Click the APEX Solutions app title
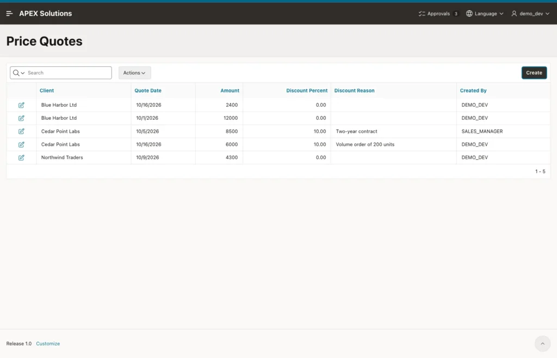Screen dimensions: 557x358 click(x=46, y=14)
